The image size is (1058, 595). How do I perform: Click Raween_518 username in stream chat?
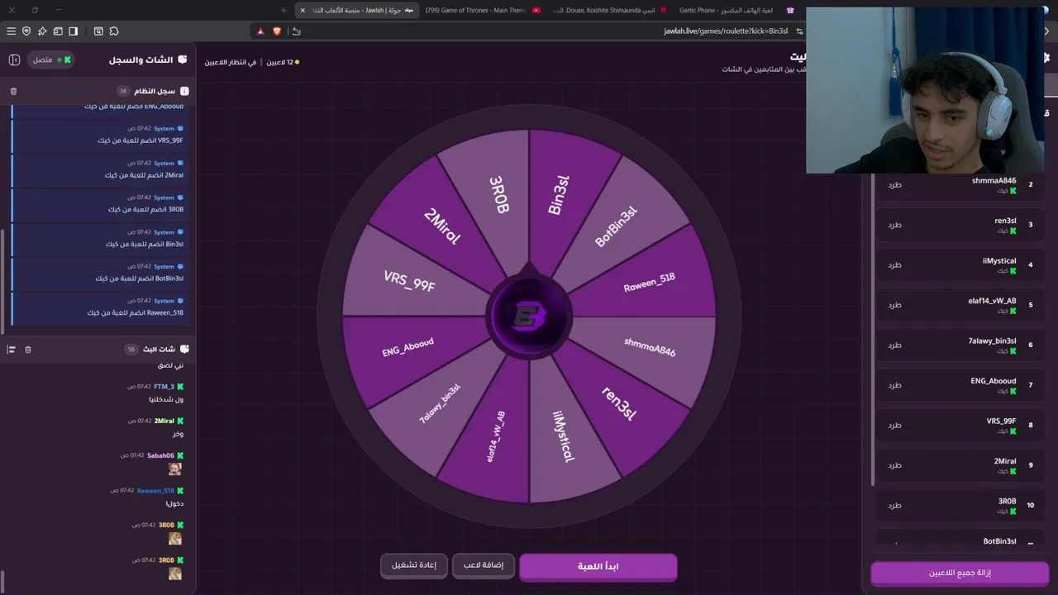click(x=155, y=491)
